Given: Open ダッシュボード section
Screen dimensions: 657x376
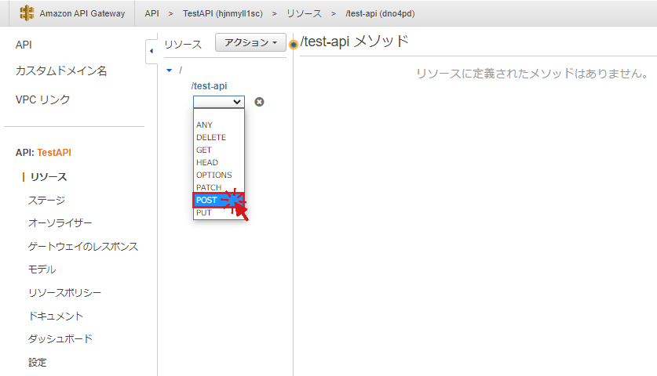Looking at the screenshot, I should pos(60,338).
